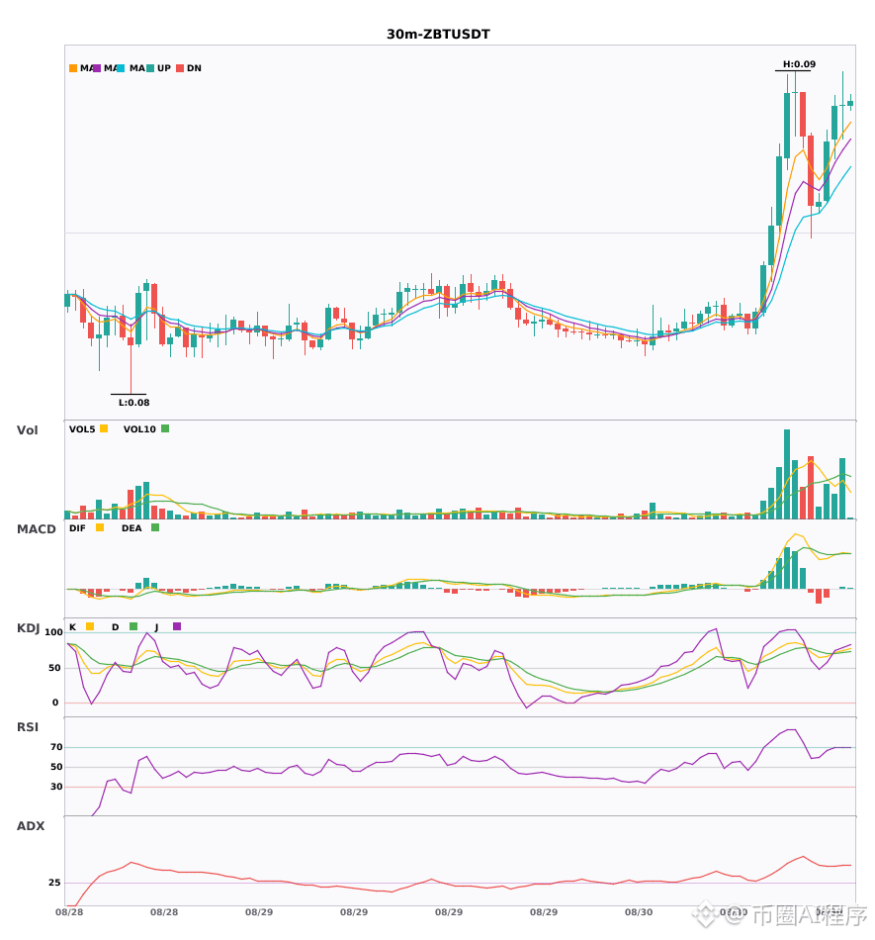Click the KDJ axis value 0
The height and width of the screenshot is (940, 875).
coord(55,703)
